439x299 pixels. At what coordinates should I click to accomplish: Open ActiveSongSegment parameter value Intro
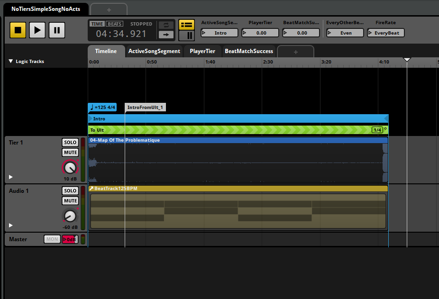point(219,33)
